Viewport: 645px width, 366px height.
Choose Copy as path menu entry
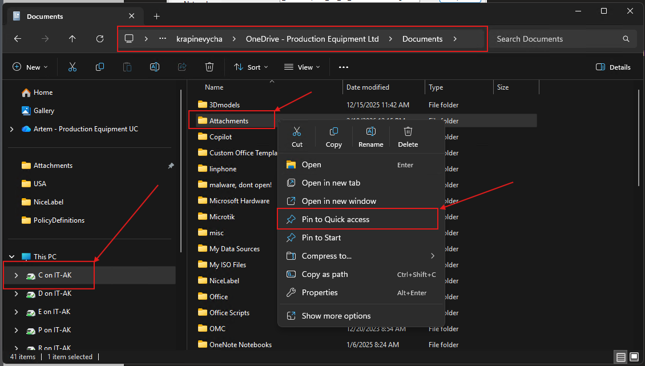click(x=324, y=274)
